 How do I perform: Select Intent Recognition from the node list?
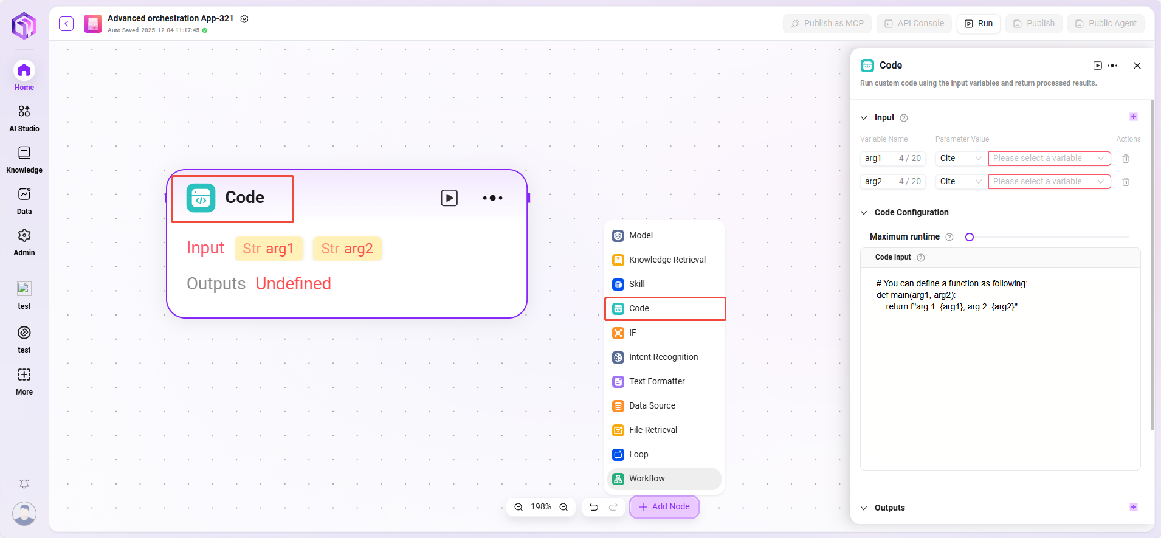[x=663, y=357]
